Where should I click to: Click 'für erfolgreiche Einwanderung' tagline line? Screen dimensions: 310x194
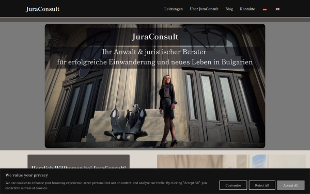[x=155, y=62]
